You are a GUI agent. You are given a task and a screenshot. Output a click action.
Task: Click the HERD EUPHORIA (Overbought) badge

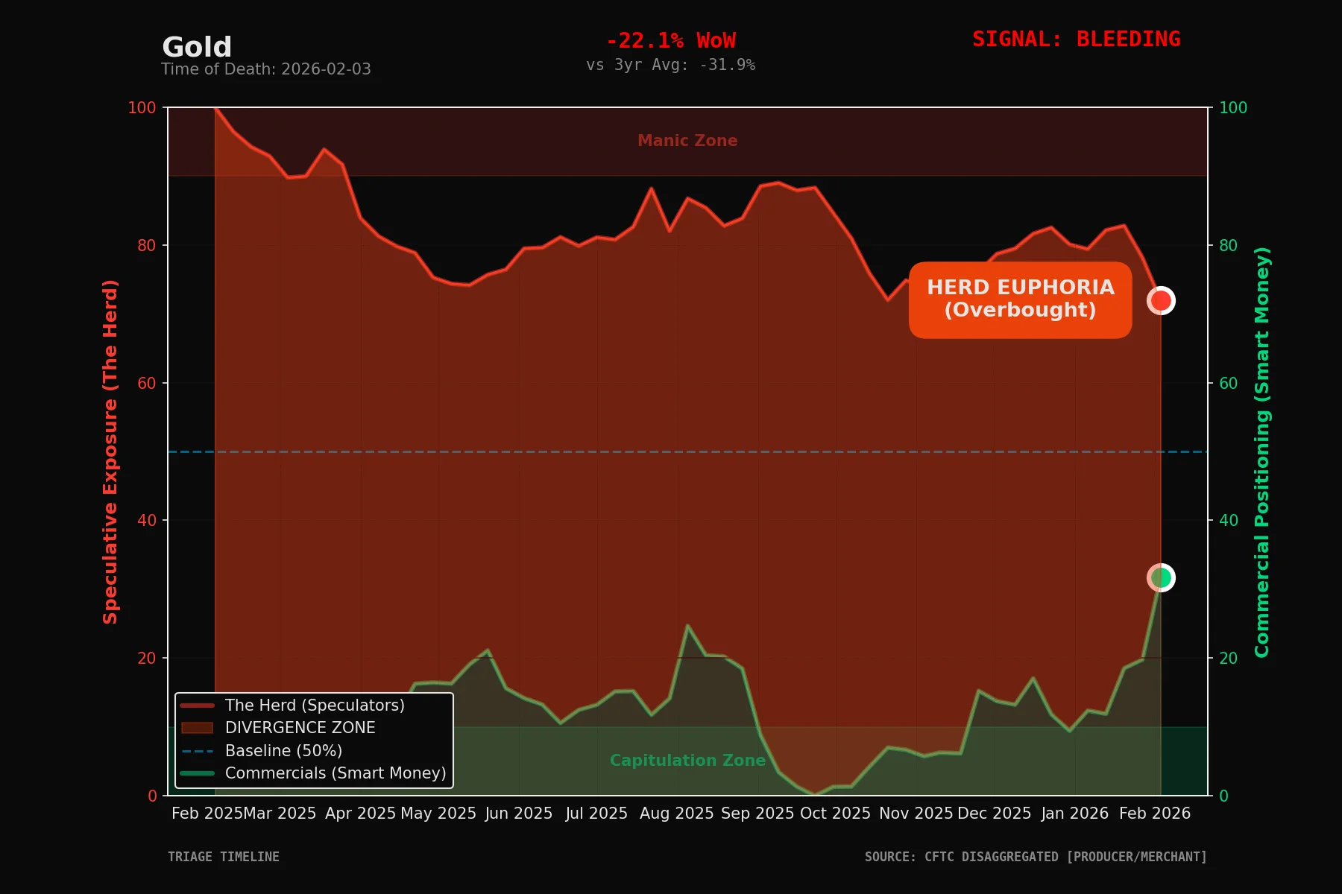click(1019, 299)
